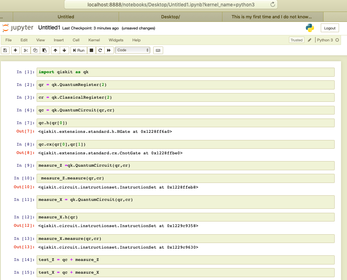Image resolution: width=347 pixels, height=280 pixels.
Task: Click the qc.h(qr[0]) cell
Action: click(x=185, y=123)
